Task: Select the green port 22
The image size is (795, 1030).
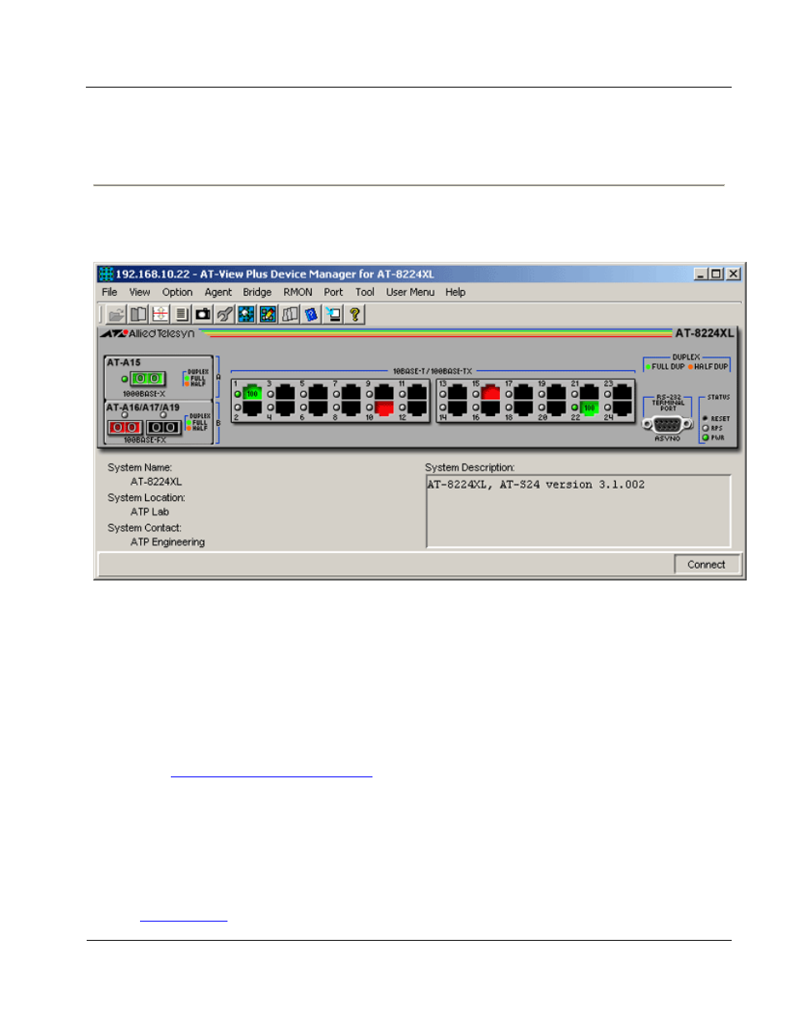Action: tap(589, 408)
